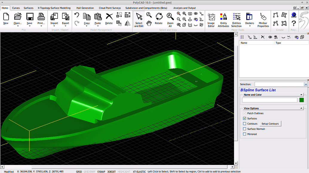
Task: Select the Pan hand tool
Action: (x=149, y=23)
